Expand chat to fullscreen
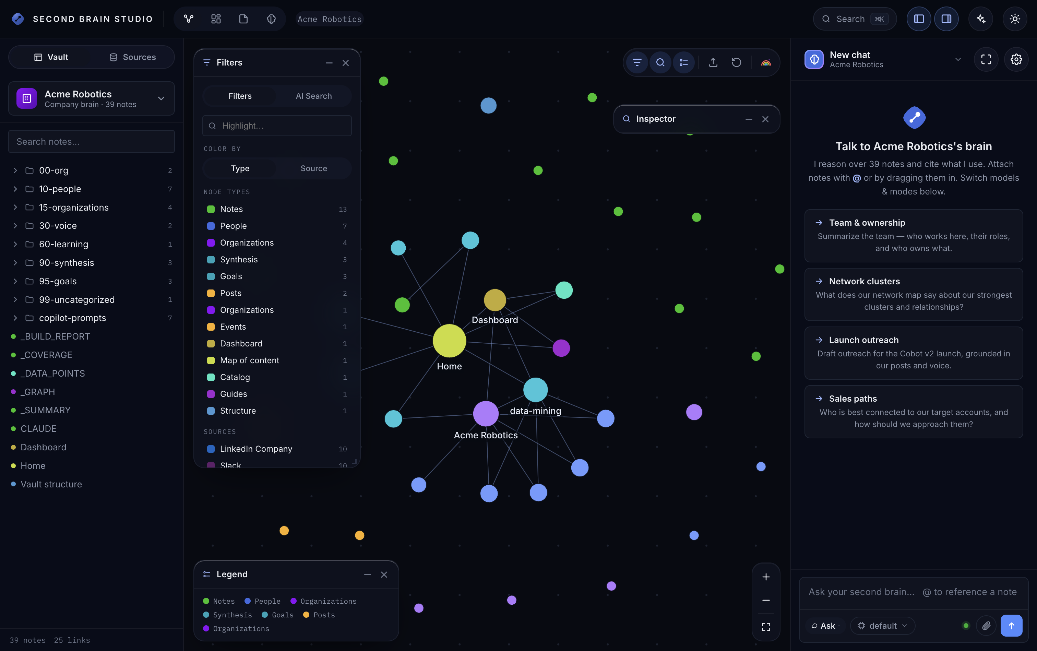The height and width of the screenshot is (651, 1037). 986,59
